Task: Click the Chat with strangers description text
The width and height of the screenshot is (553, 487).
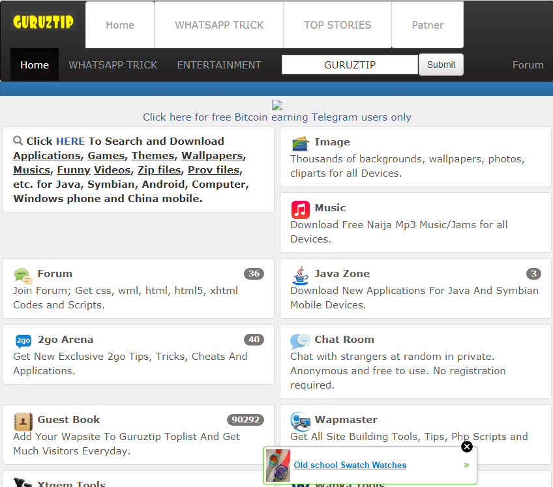Action: pos(398,370)
